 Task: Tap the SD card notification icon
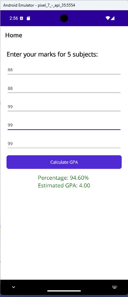point(28,18)
